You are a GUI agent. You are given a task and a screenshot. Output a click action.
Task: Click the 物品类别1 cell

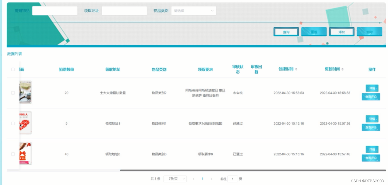point(159,123)
